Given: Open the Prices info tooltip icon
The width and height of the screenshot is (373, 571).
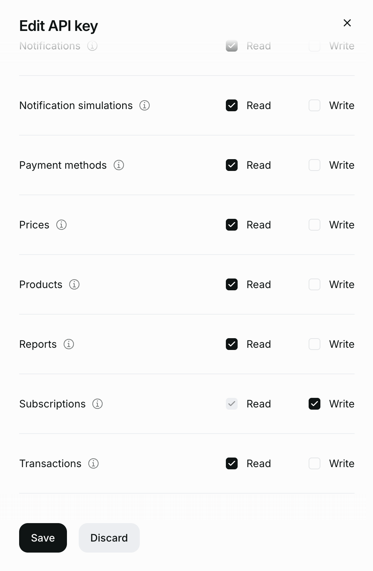Looking at the screenshot, I should (61, 225).
